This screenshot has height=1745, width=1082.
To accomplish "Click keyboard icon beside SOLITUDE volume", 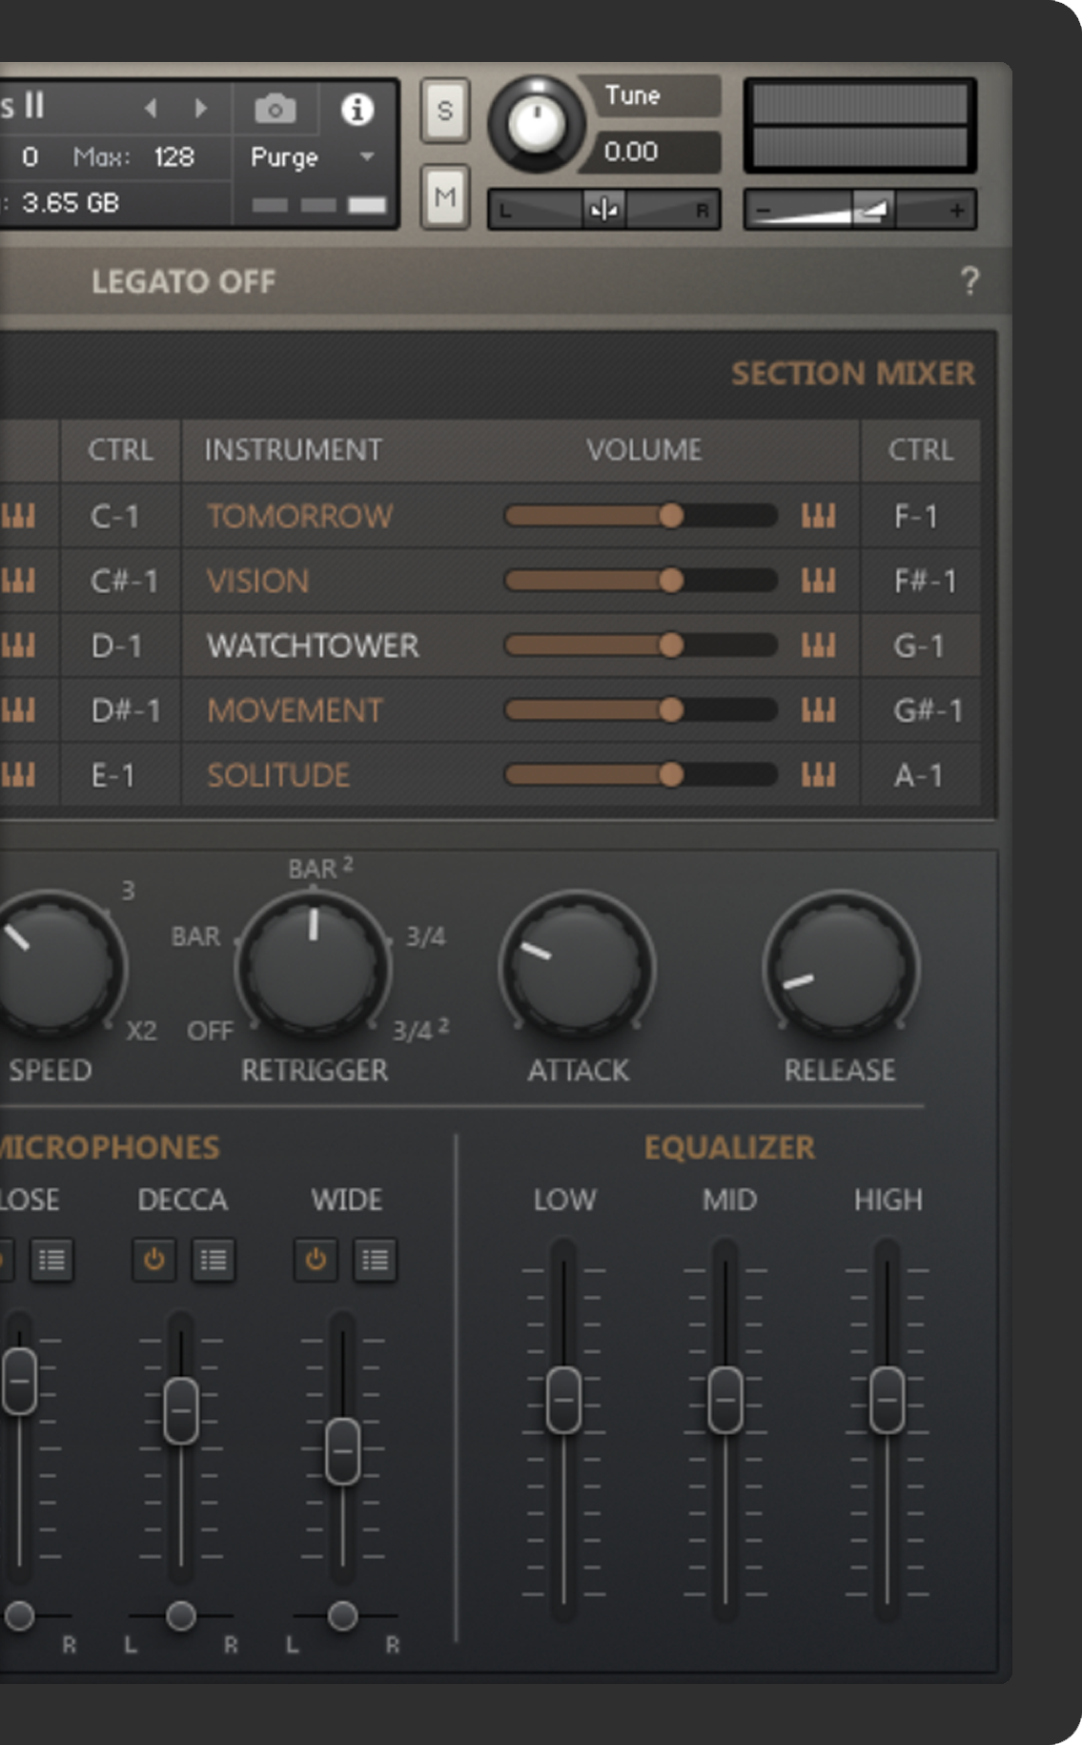I will (x=818, y=775).
